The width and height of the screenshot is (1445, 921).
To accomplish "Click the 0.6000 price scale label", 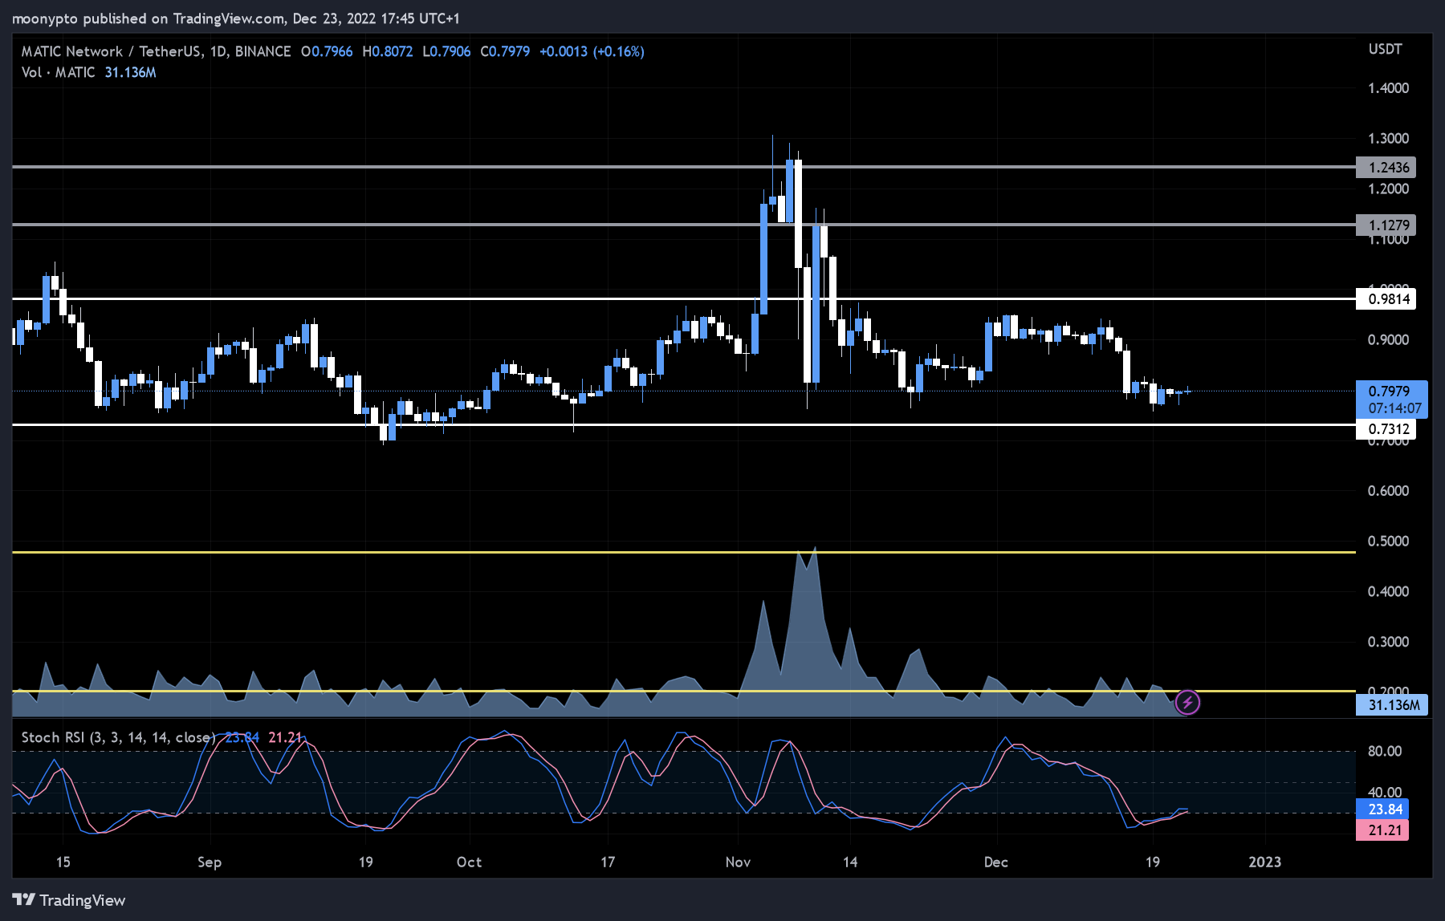I will 1388,491.
